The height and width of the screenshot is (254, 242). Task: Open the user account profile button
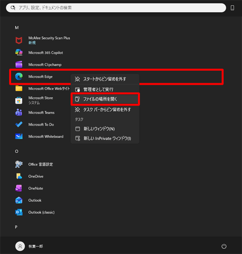pos(29,246)
